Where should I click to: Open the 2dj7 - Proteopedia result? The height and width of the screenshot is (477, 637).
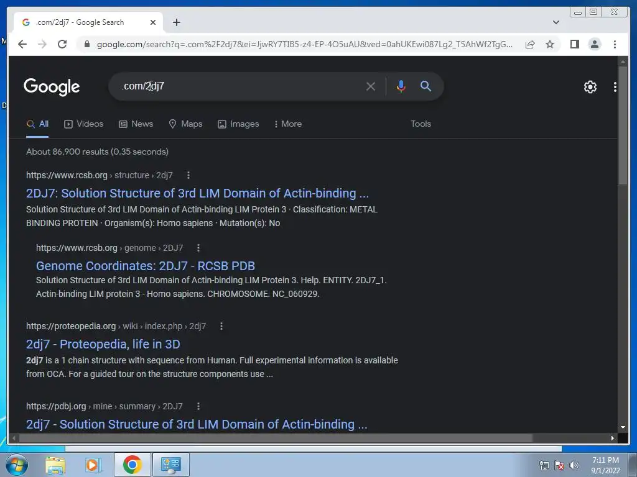click(x=103, y=344)
